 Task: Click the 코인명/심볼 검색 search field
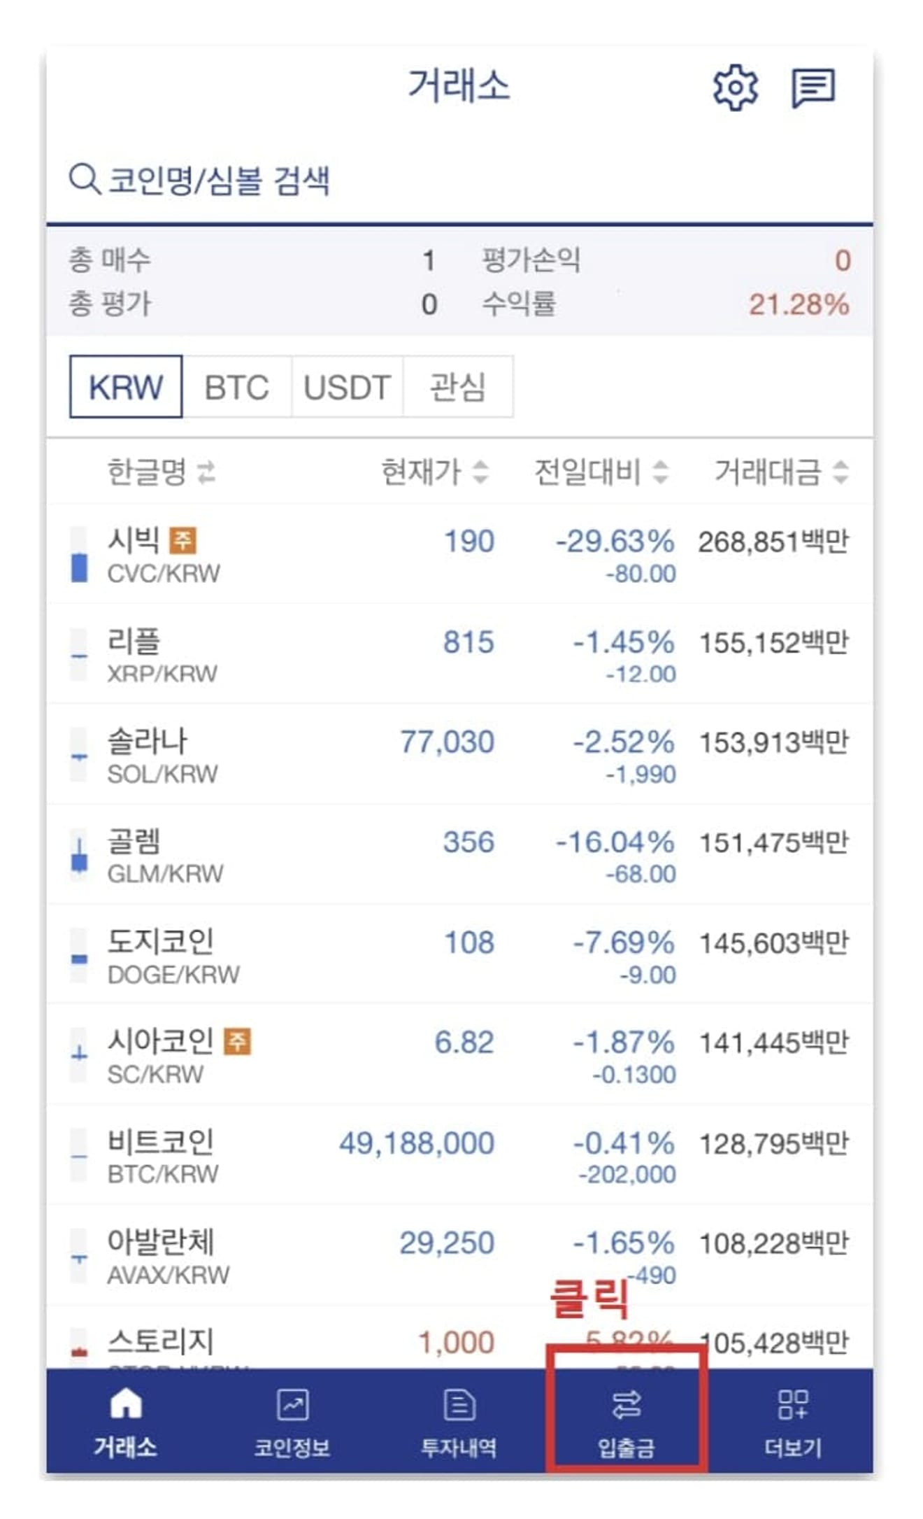(x=459, y=180)
